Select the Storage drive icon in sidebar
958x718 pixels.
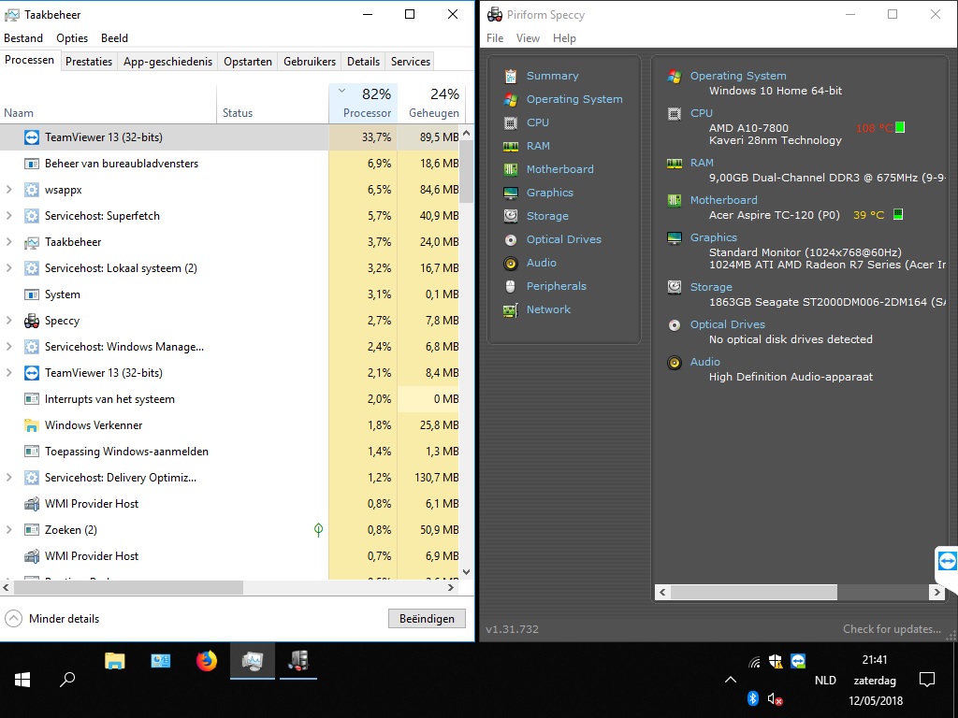click(511, 216)
